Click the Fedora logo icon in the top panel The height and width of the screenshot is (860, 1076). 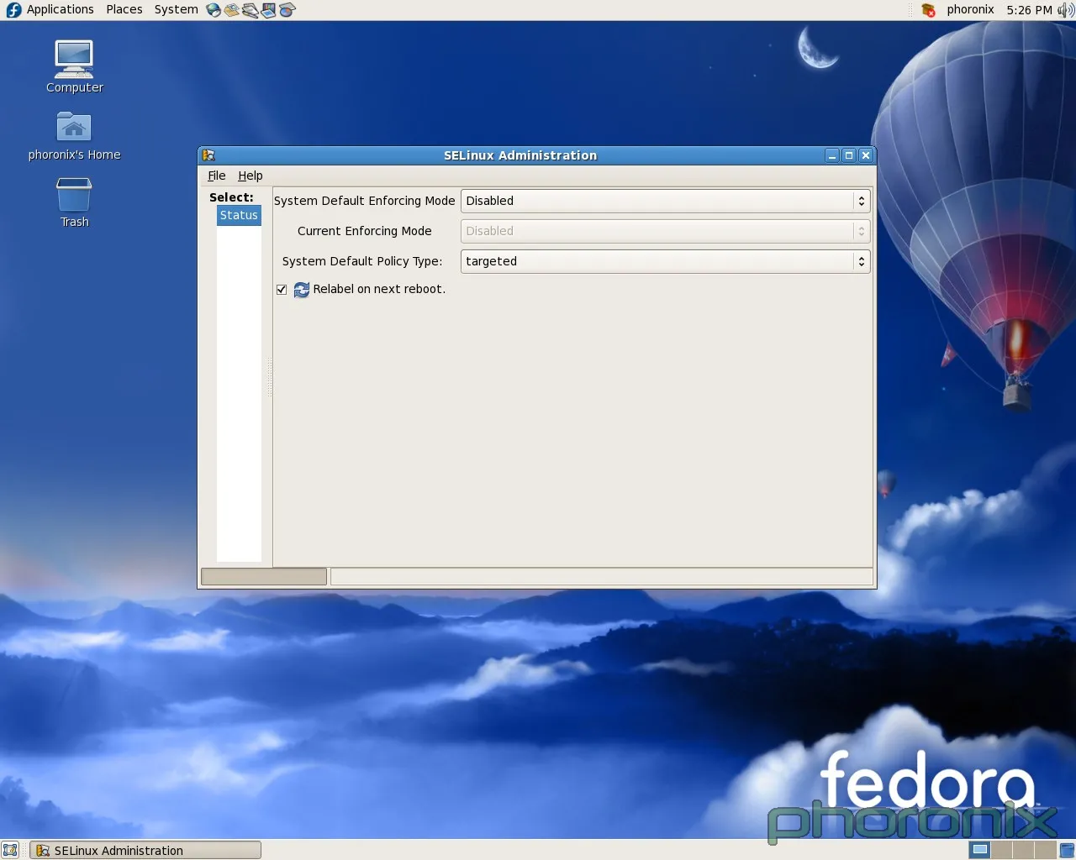(13, 10)
